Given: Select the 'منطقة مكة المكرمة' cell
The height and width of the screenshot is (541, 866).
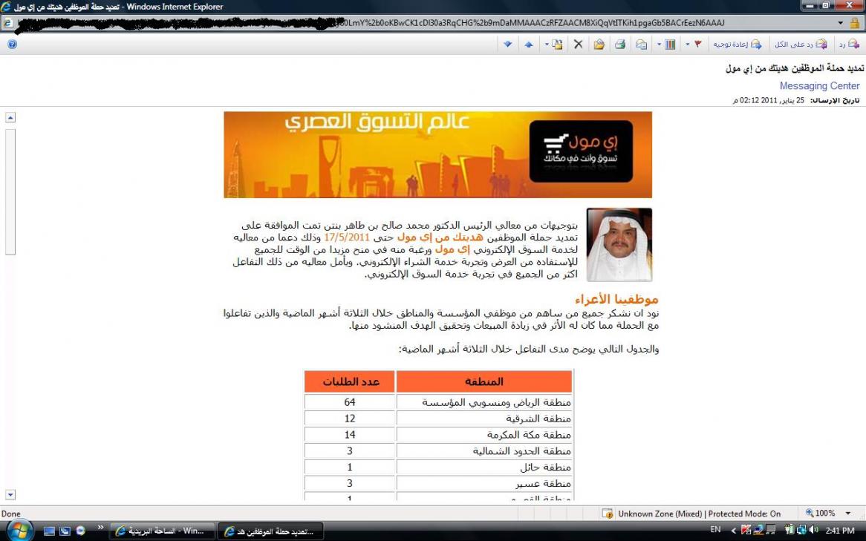Looking at the screenshot, I should tap(484, 435).
